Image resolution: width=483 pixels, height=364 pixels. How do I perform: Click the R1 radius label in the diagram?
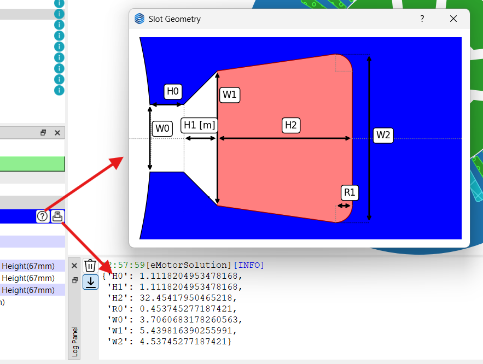pos(350,192)
